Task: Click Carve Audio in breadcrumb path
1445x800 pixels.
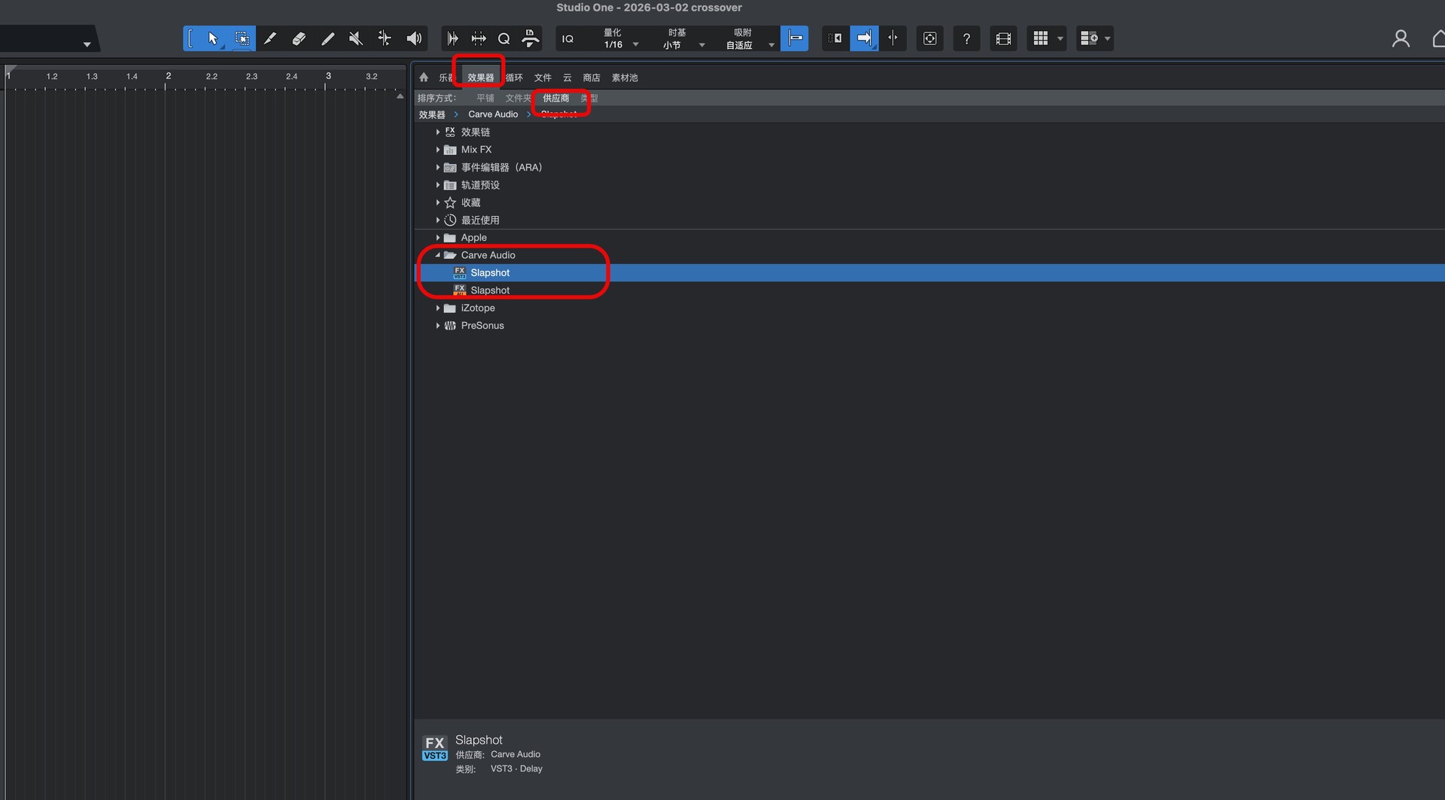Action: coord(493,114)
